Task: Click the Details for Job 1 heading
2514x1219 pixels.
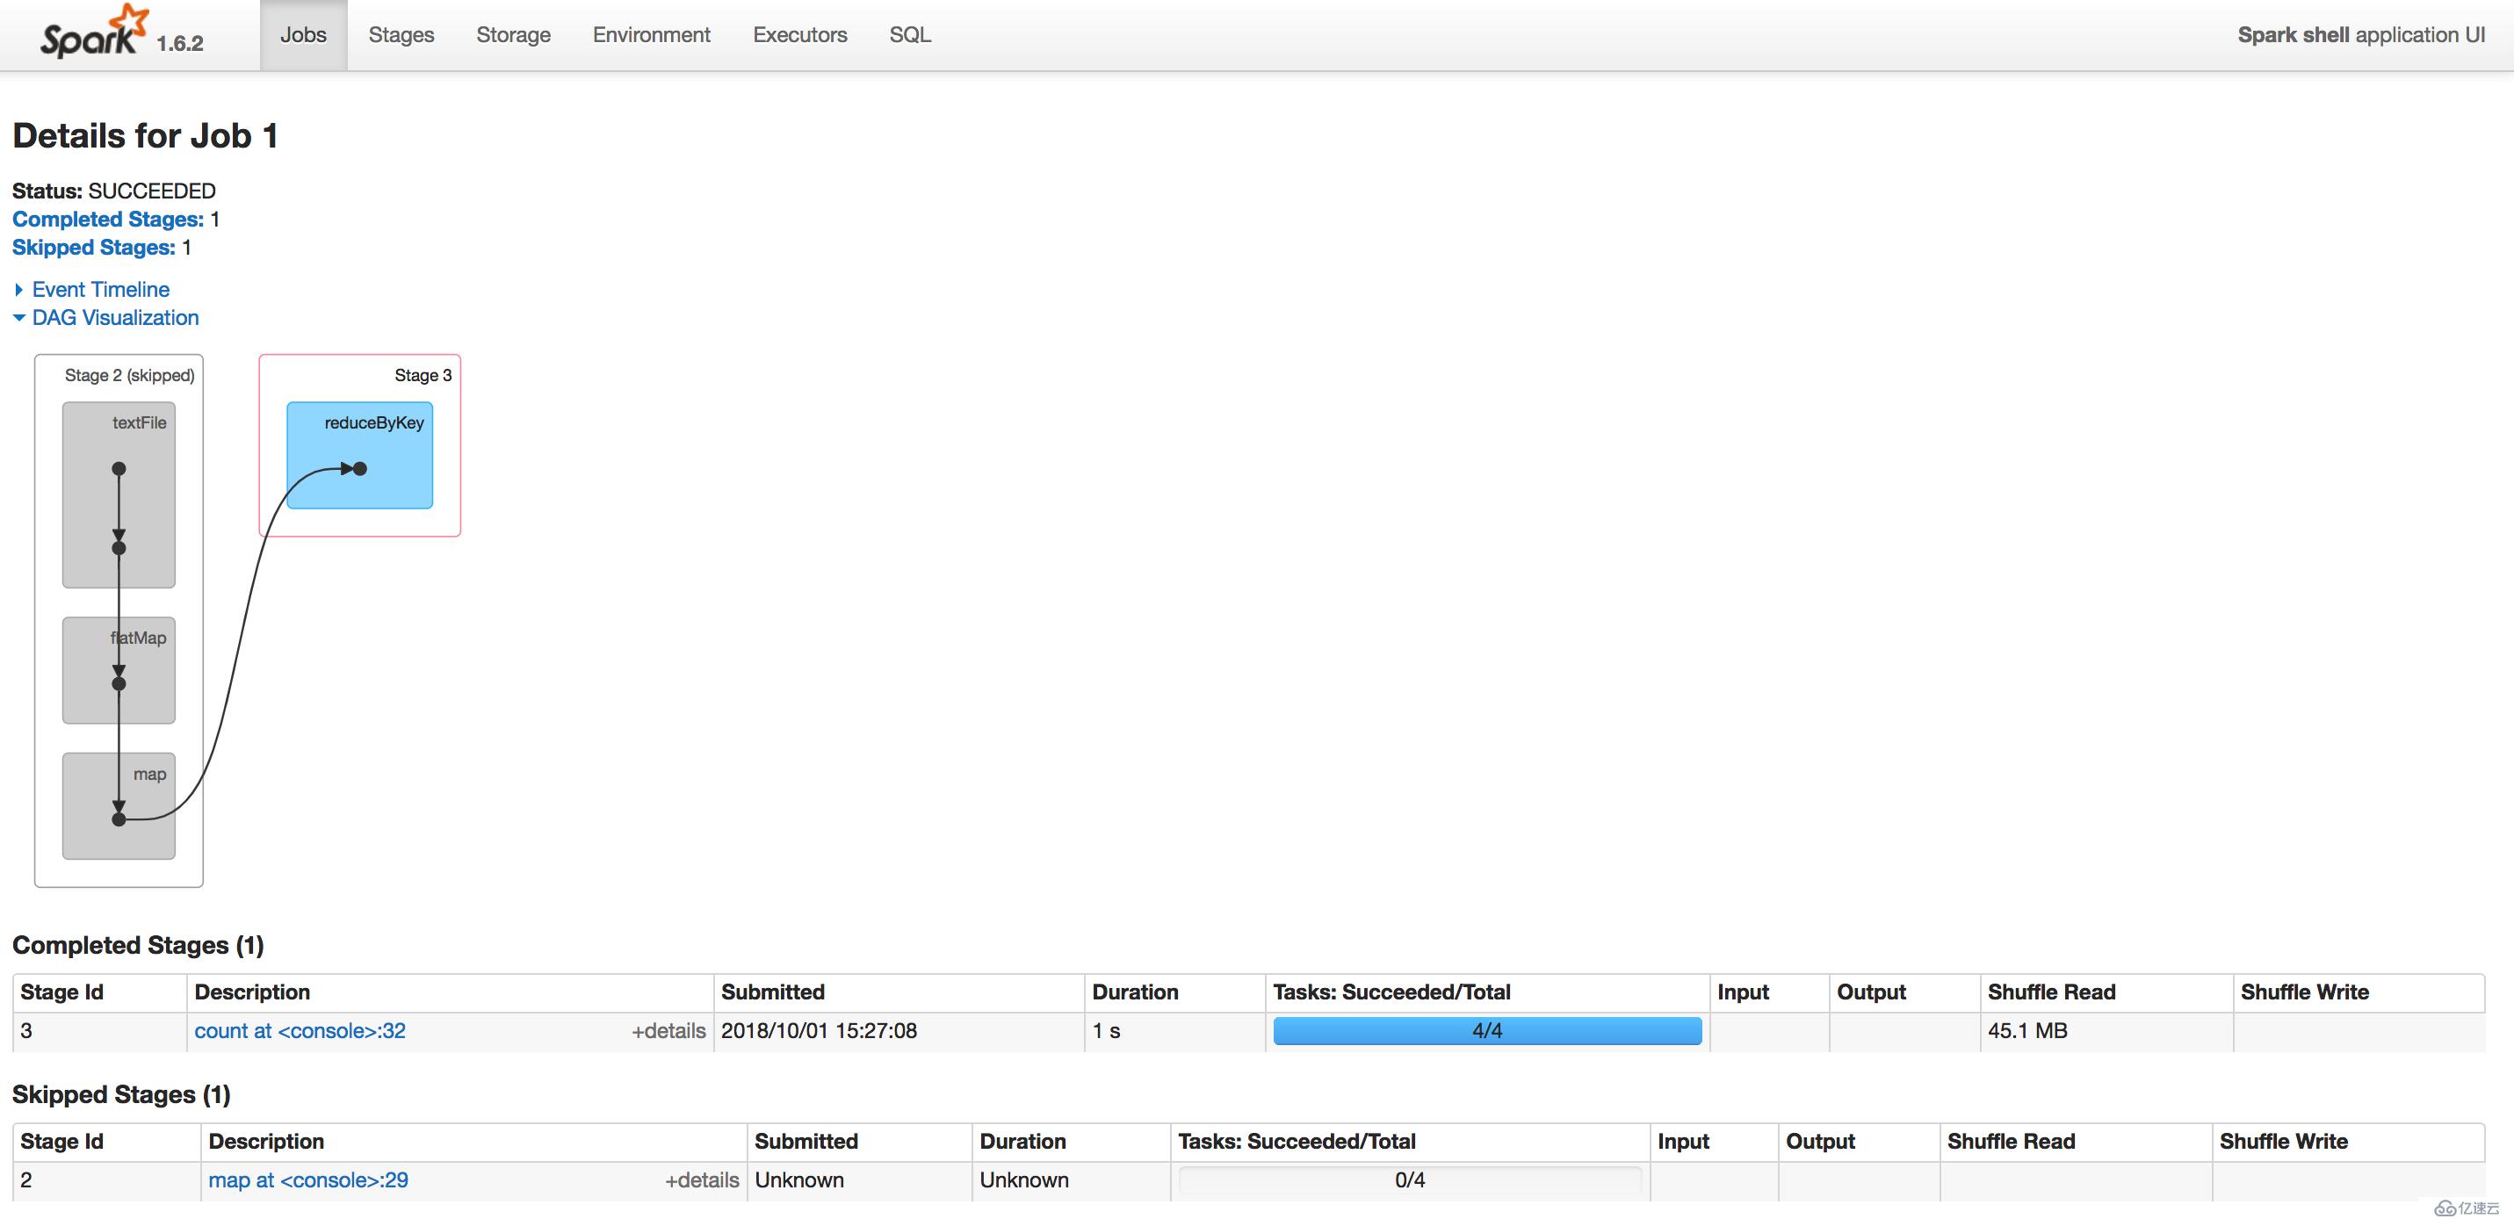Action: pos(146,135)
